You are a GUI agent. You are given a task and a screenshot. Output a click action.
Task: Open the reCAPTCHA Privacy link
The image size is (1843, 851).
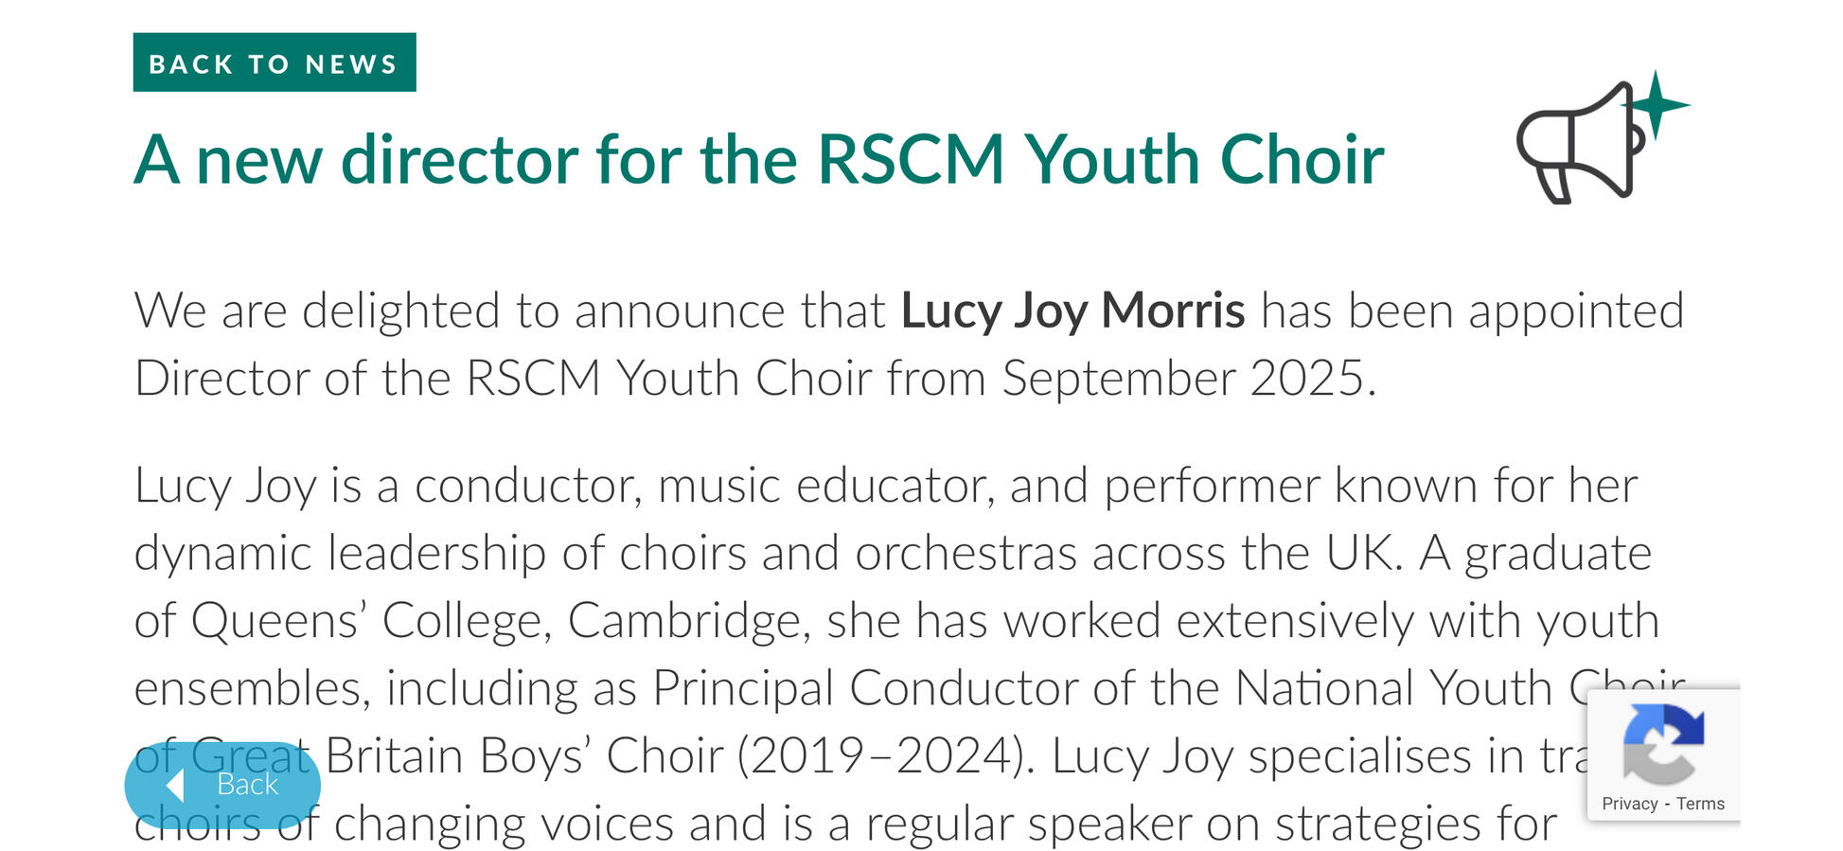coord(1629,804)
